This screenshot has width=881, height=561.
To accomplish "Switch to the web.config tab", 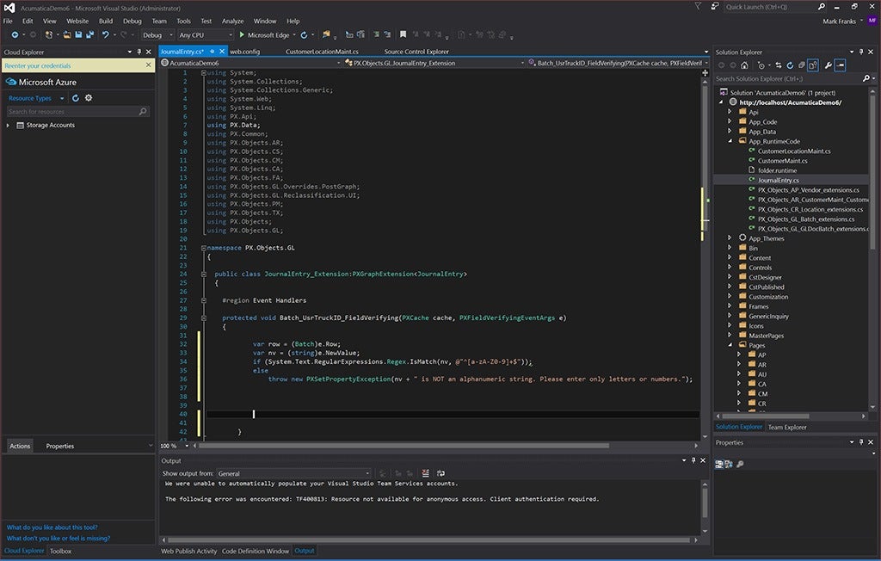I will click(x=245, y=52).
